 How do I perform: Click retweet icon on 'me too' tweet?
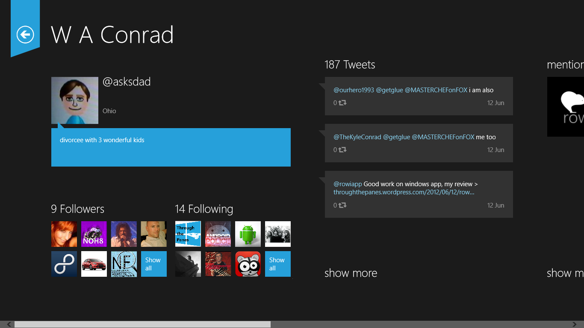pos(342,150)
